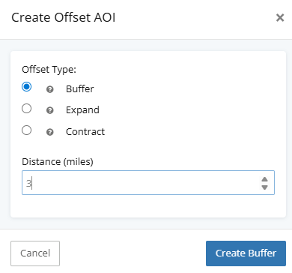Increase distance with the up stepper arrow
292x273 pixels.
[x=264, y=179]
